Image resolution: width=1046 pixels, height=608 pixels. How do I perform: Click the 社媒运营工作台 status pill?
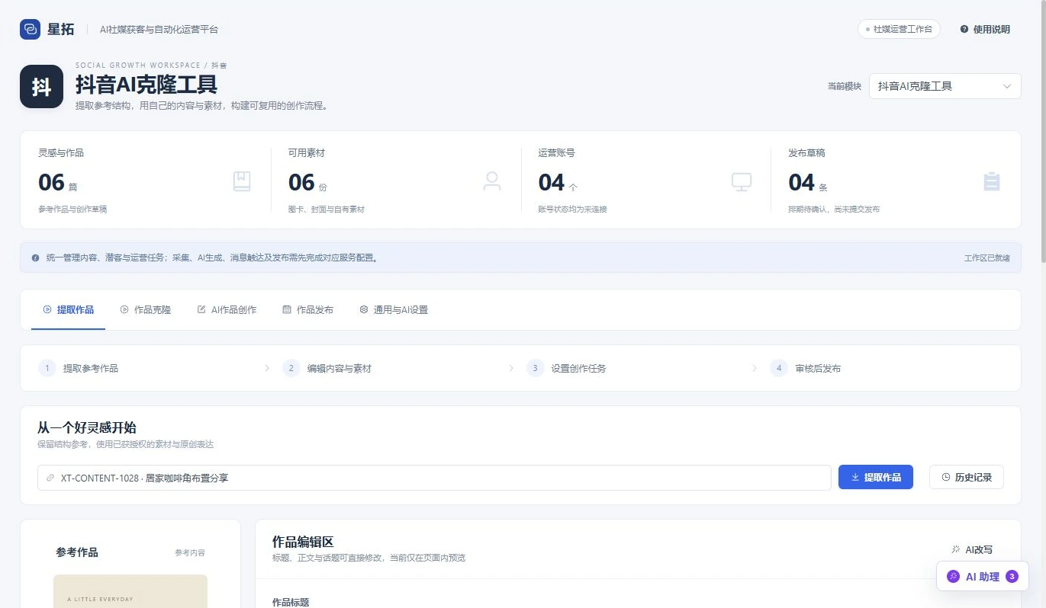click(x=899, y=29)
